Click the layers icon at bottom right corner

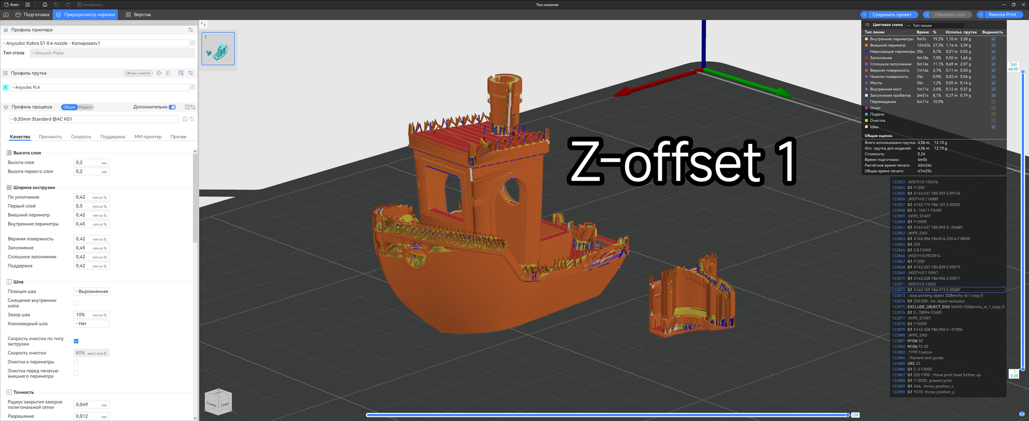[1021, 414]
